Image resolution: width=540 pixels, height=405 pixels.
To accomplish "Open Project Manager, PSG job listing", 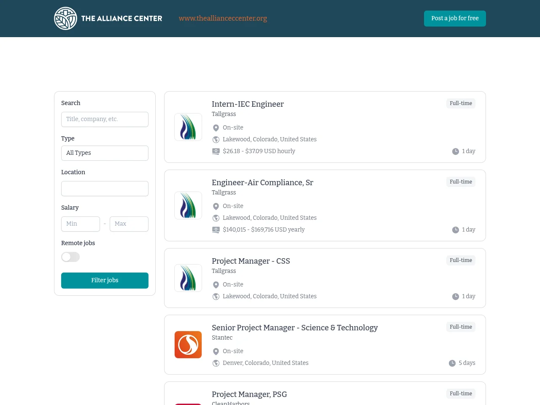I will click(249, 394).
